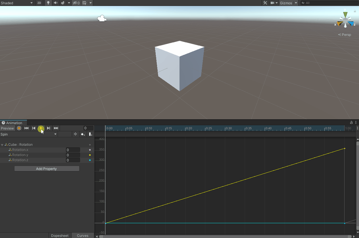Toggle scene gizmo rotation lock

click(355, 11)
